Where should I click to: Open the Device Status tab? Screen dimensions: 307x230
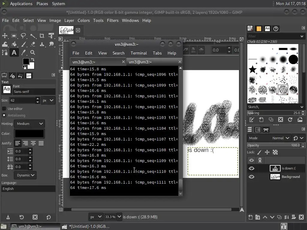(x=12, y=75)
